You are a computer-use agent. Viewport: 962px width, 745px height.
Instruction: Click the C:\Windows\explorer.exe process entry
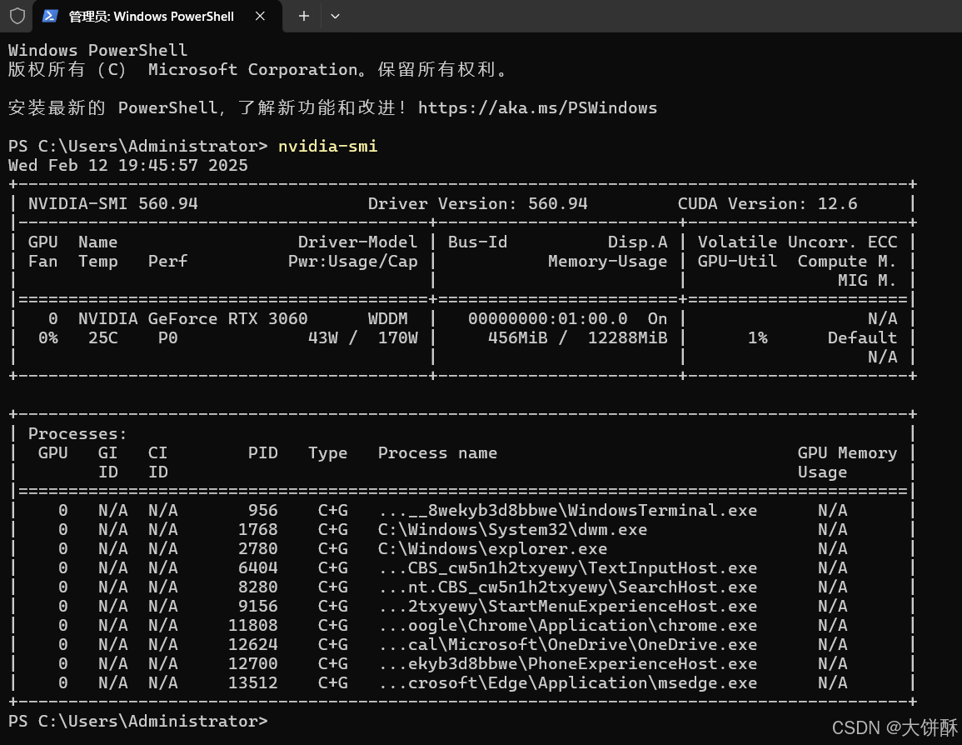coord(492,548)
